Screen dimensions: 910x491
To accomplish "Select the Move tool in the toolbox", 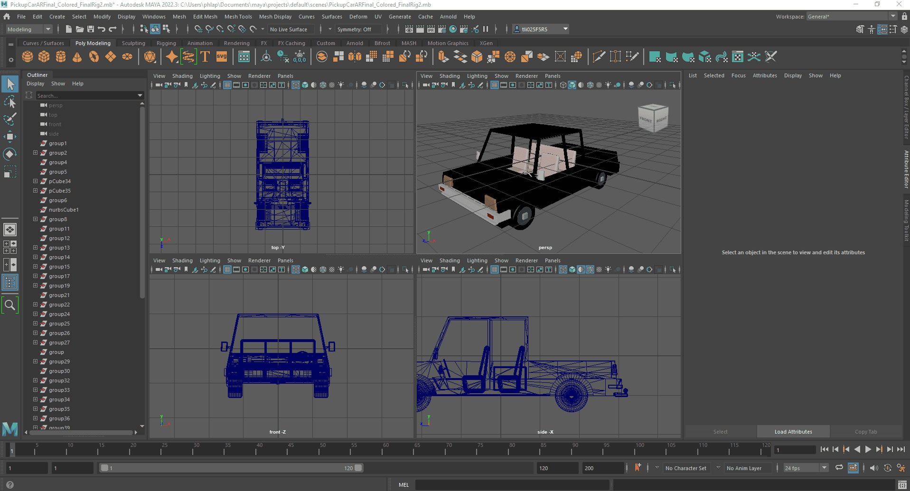I will 9,137.
